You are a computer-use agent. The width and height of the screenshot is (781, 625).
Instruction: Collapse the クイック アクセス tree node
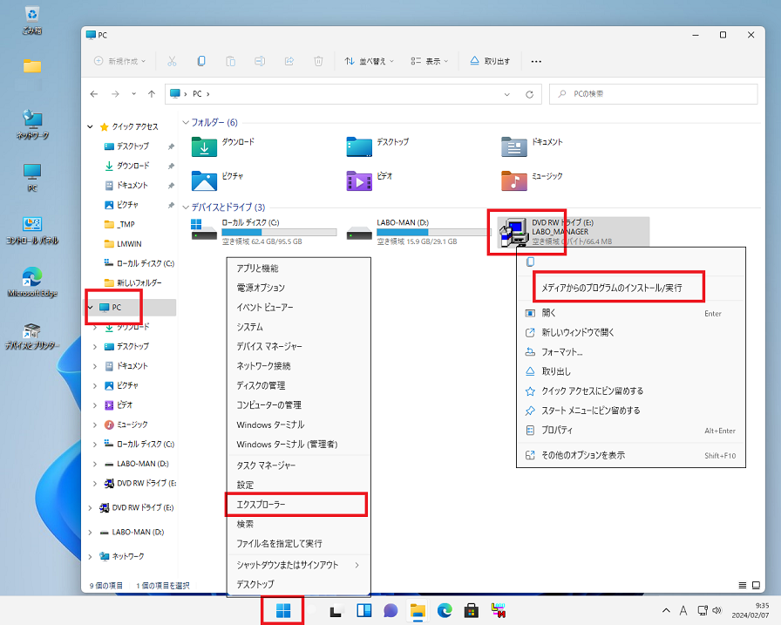(90, 126)
